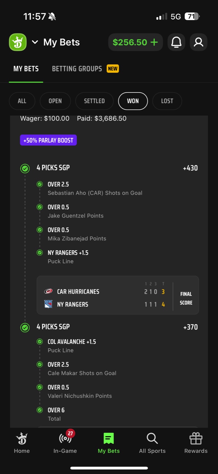Expand the My Bets header dropdown chevron
218x474 pixels.
click(x=35, y=42)
